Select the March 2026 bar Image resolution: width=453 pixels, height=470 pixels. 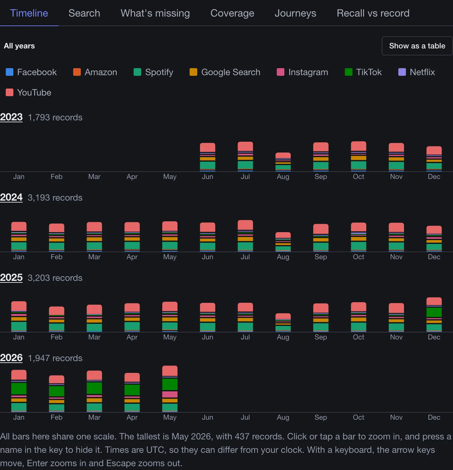94,391
